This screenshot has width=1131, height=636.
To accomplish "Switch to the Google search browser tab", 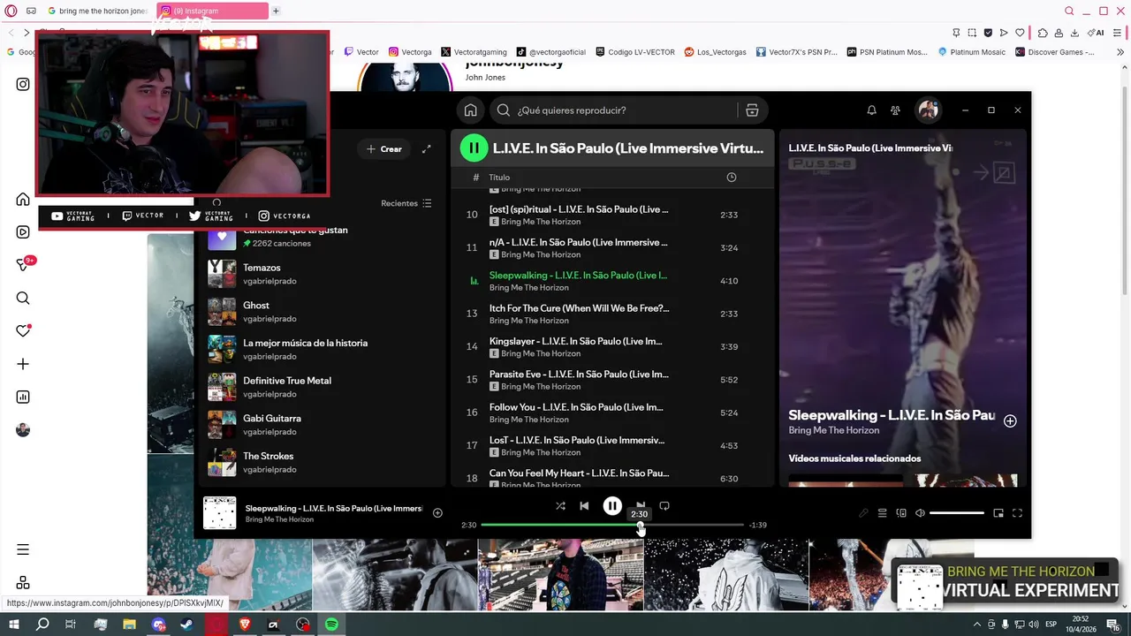I will coord(97,11).
